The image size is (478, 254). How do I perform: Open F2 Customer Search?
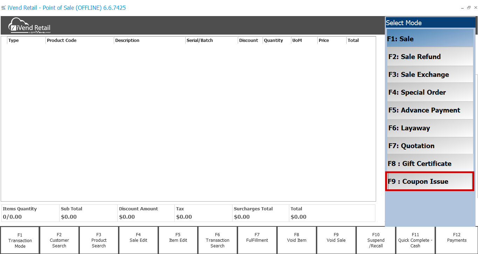point(60,240)
